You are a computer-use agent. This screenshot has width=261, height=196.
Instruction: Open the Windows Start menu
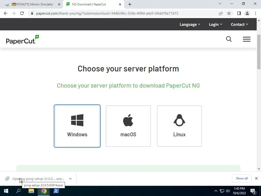tap(6, 191)
